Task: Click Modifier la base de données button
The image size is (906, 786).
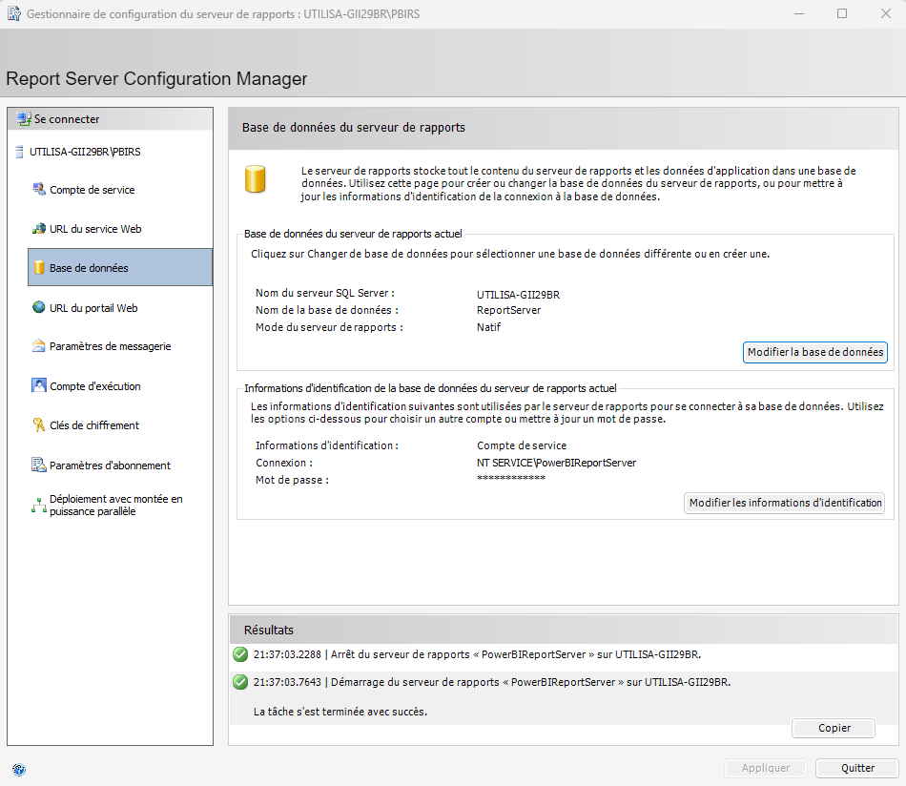Action: (814, 352)
